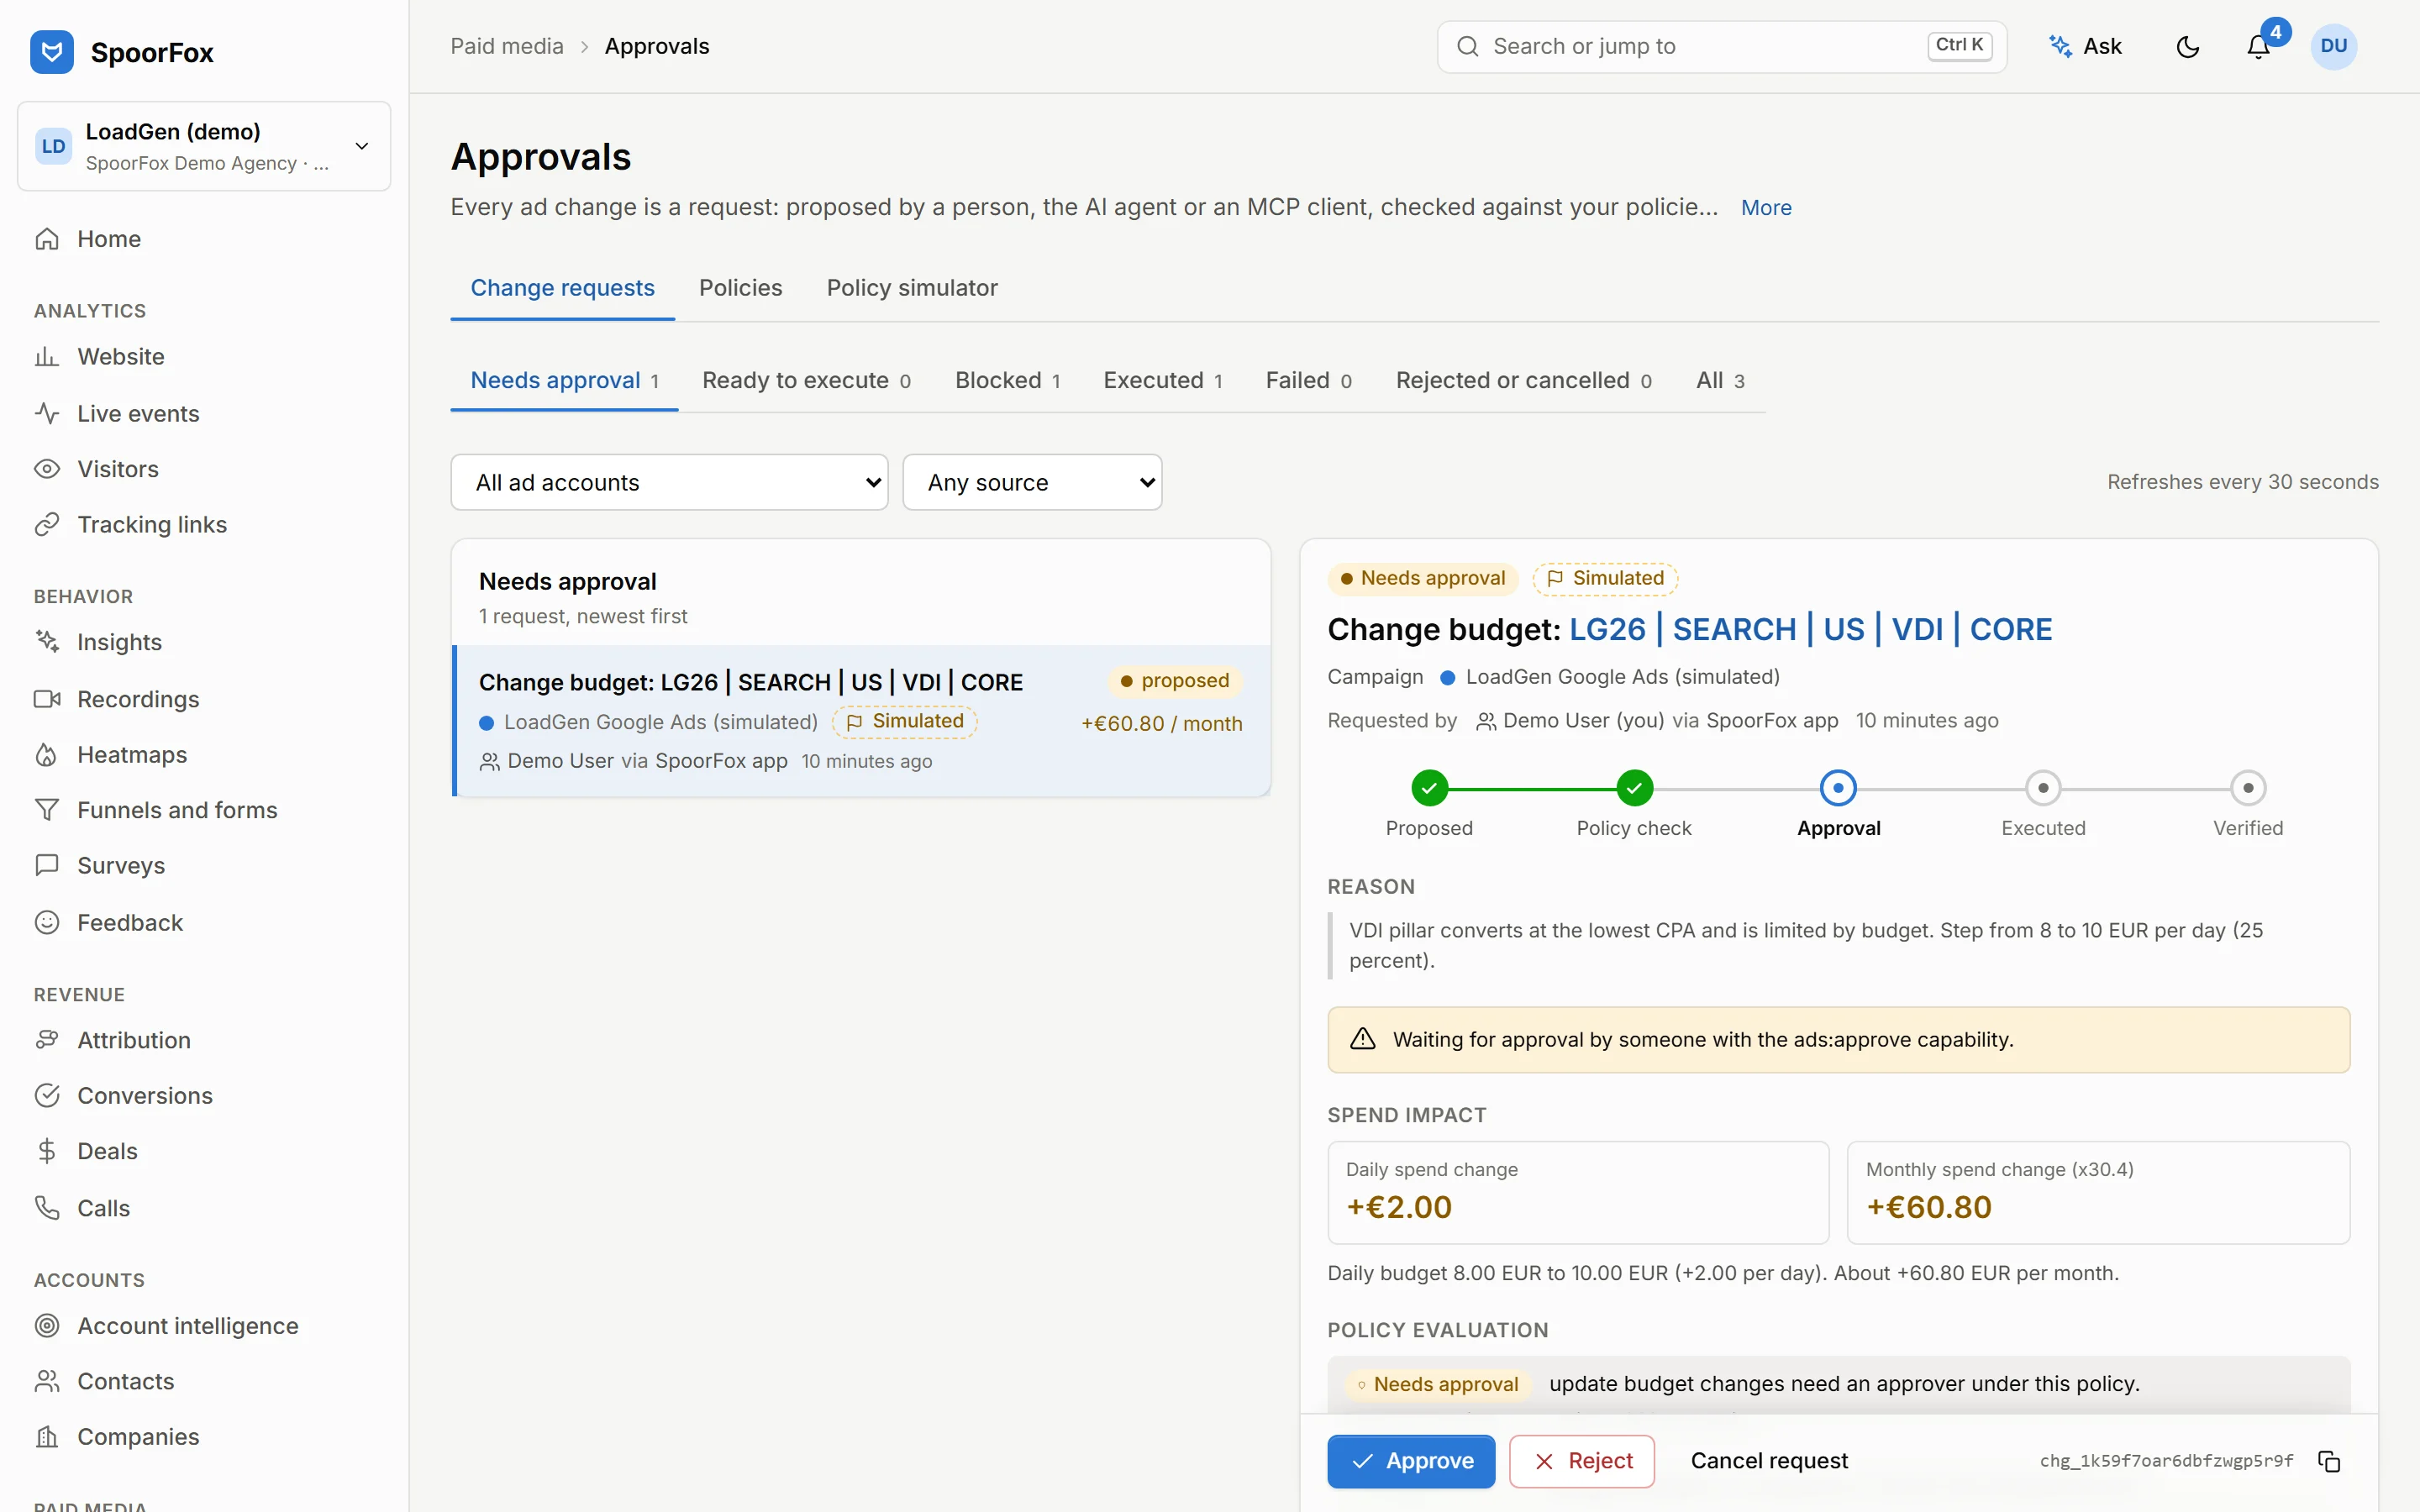Open Account intelligence in the sidebar
The image size is (2420, 1512).
point(203,1325)
